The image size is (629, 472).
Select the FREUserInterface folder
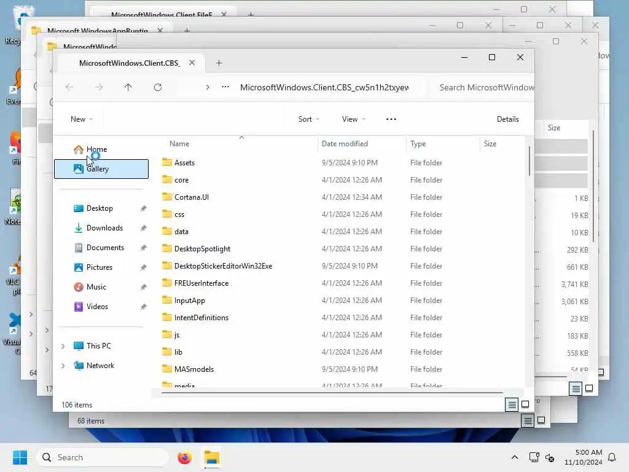point(201,283)
